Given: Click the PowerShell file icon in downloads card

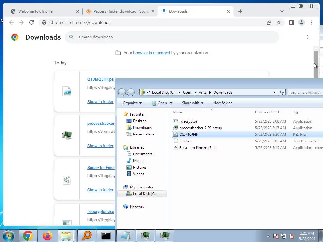Looking at the screenshot, I should coord(67,91).
